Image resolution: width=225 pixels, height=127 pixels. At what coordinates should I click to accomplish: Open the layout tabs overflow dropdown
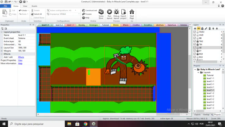click(190, 25)
